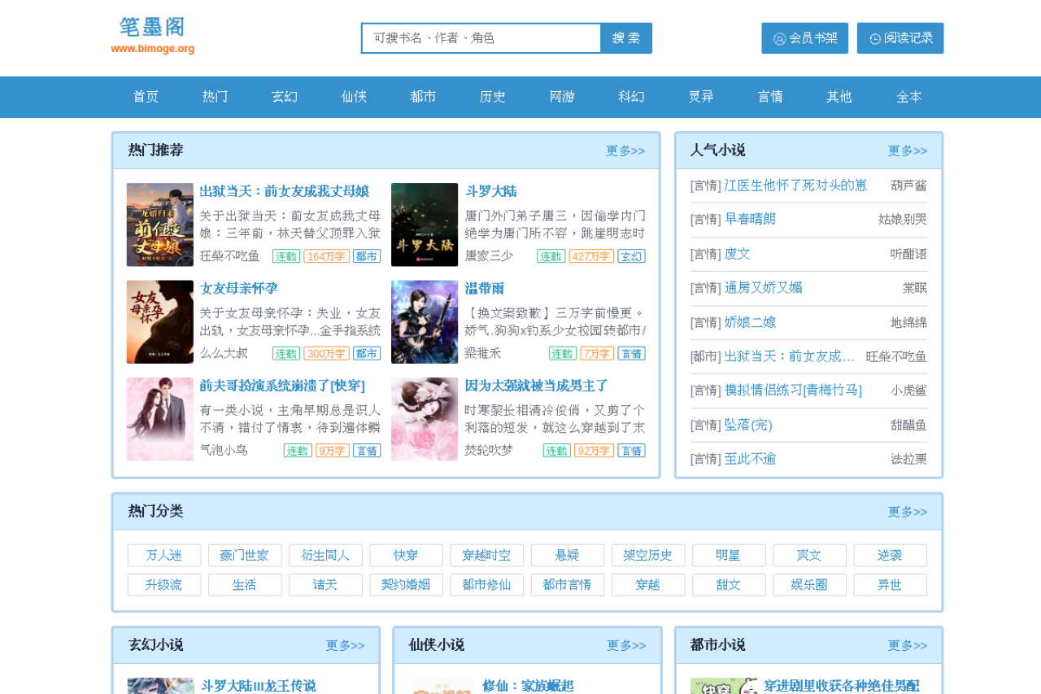
Task: Select 全本 in the navigation bar
Action: click(909, 97)
